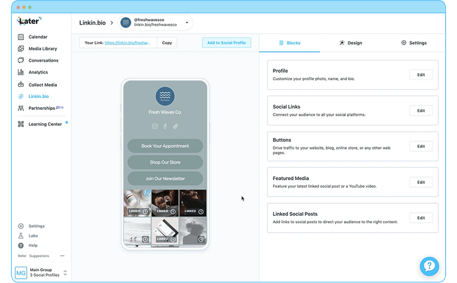This screenshot has width=457, height=283.
Task: Click the Design tab magic wand icon
Action: [x=342, y=43]
